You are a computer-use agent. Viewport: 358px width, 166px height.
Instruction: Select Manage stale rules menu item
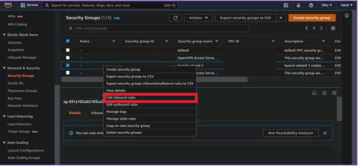(x=150, y=119)
